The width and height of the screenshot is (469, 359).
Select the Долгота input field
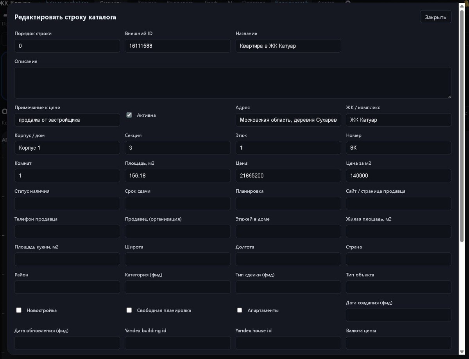288,259
